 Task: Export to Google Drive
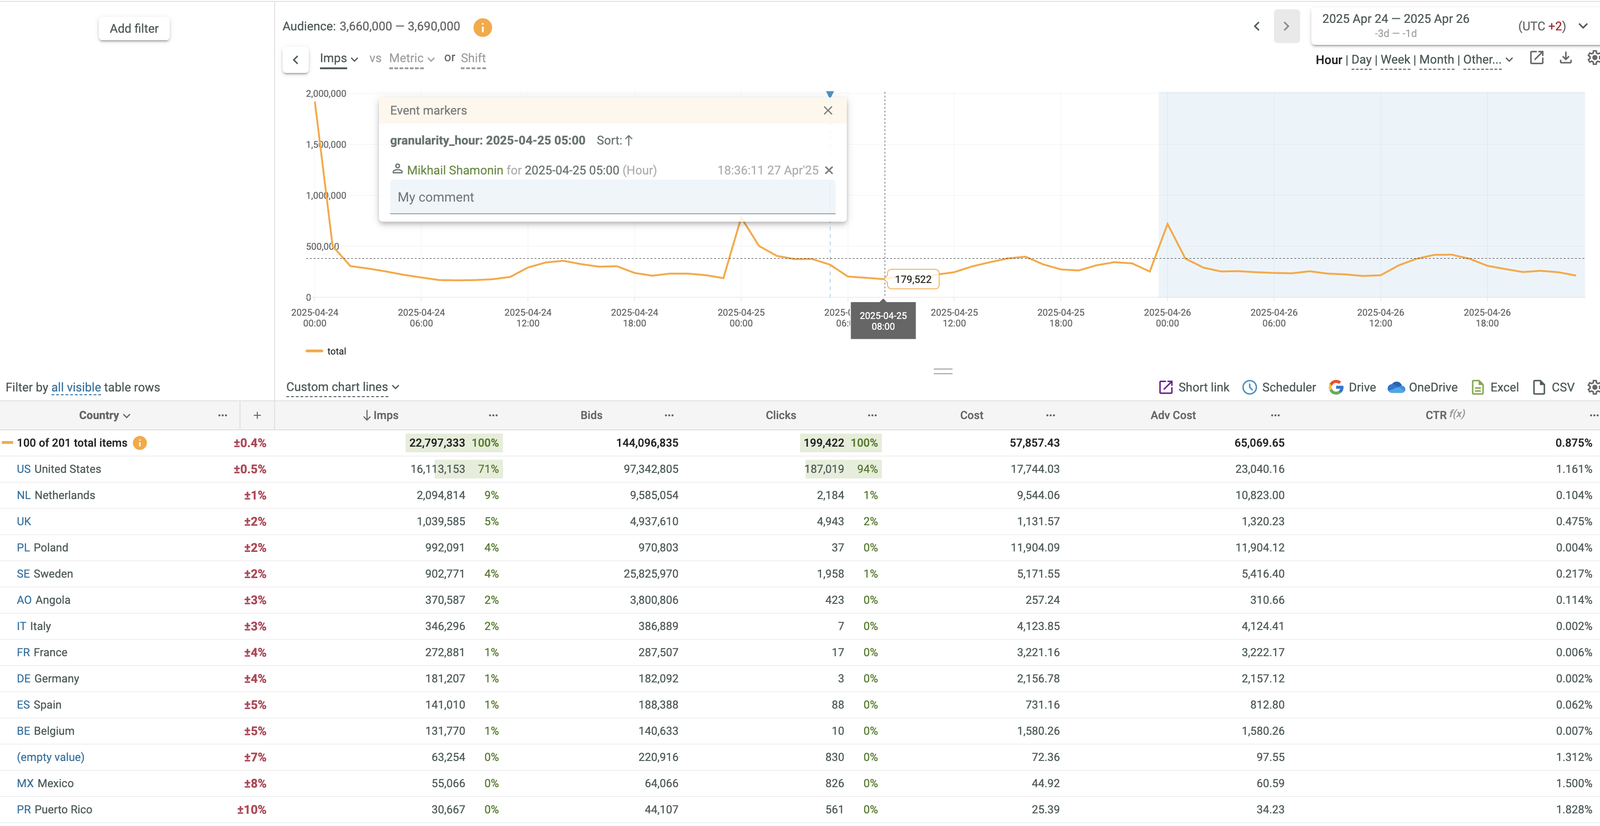tap(1352, 388)
